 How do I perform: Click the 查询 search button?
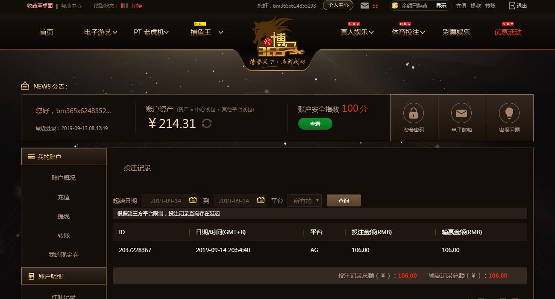click(344, 200)
